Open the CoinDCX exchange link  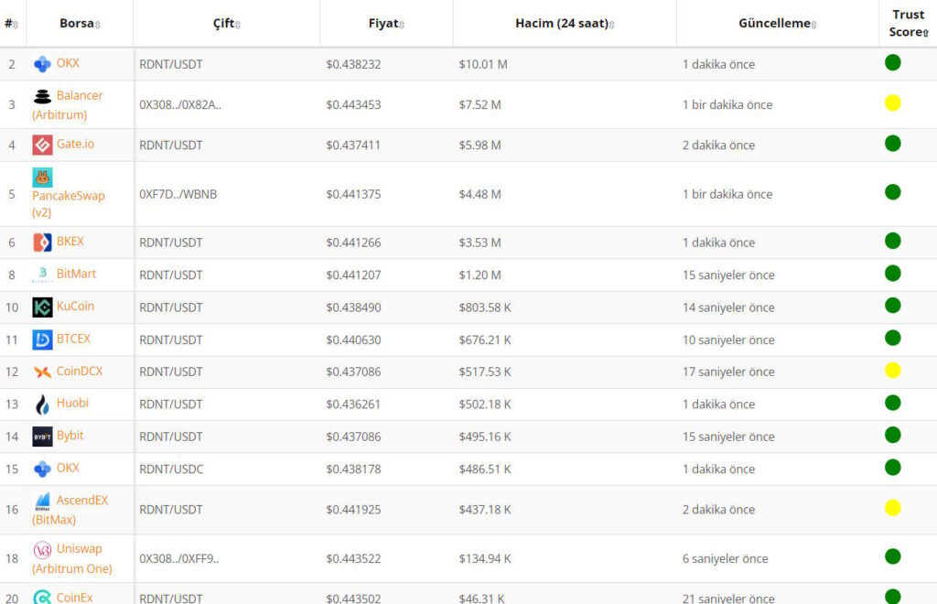[x=80, y=371]
